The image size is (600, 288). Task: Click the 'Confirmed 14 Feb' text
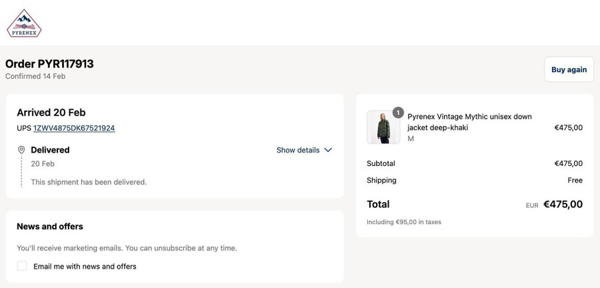35,77
